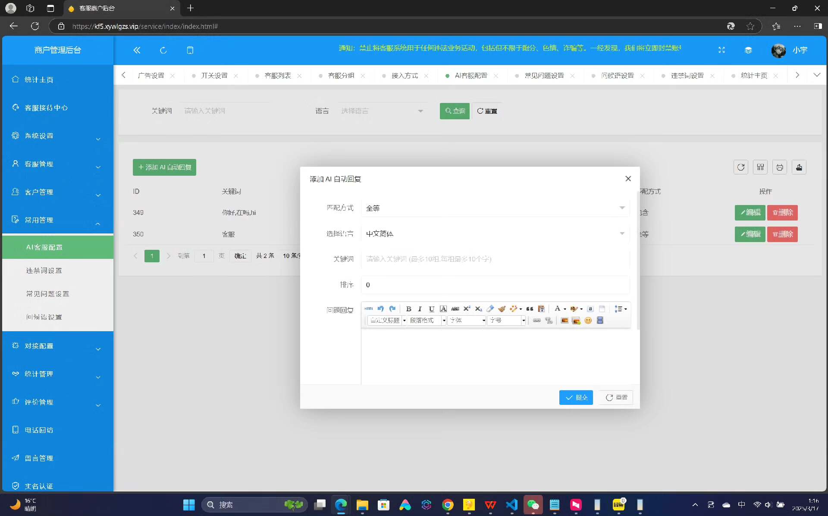Click the blockquote icon in the editor

click(530, 309)
